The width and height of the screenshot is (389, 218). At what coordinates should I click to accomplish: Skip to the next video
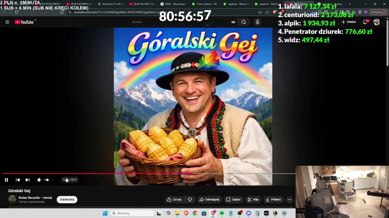coord(27,180)
